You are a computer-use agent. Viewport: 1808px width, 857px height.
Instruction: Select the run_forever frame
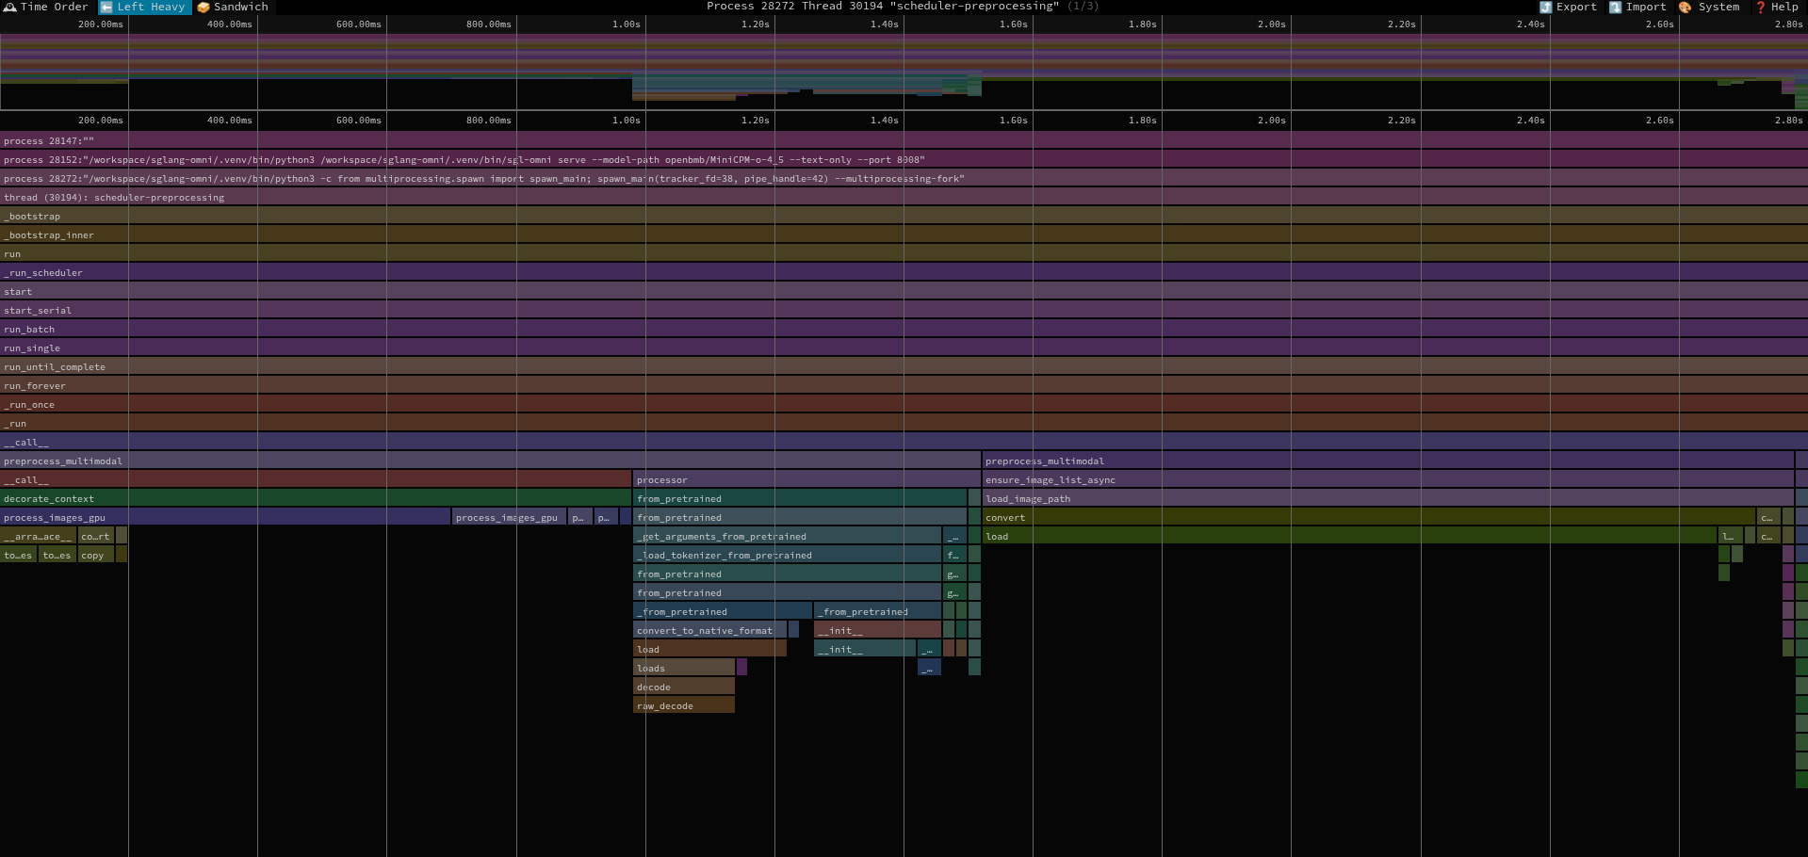tap(904, 385)
